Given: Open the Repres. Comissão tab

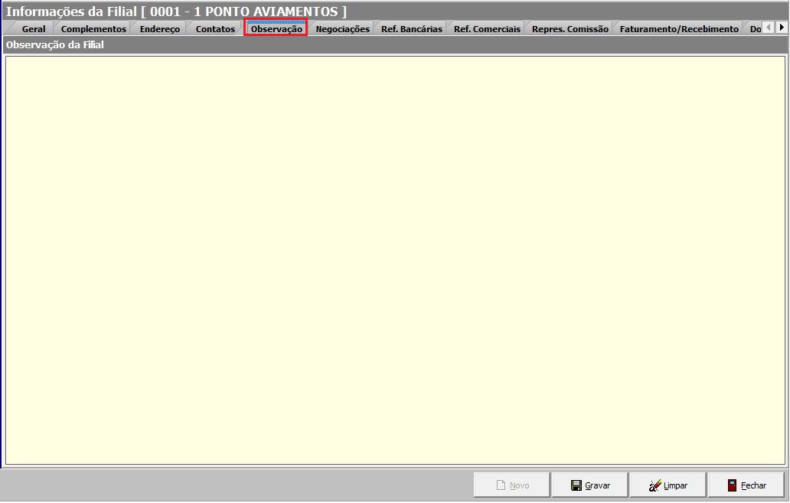Looking at the screenshot, I should (x=570, y=29).
